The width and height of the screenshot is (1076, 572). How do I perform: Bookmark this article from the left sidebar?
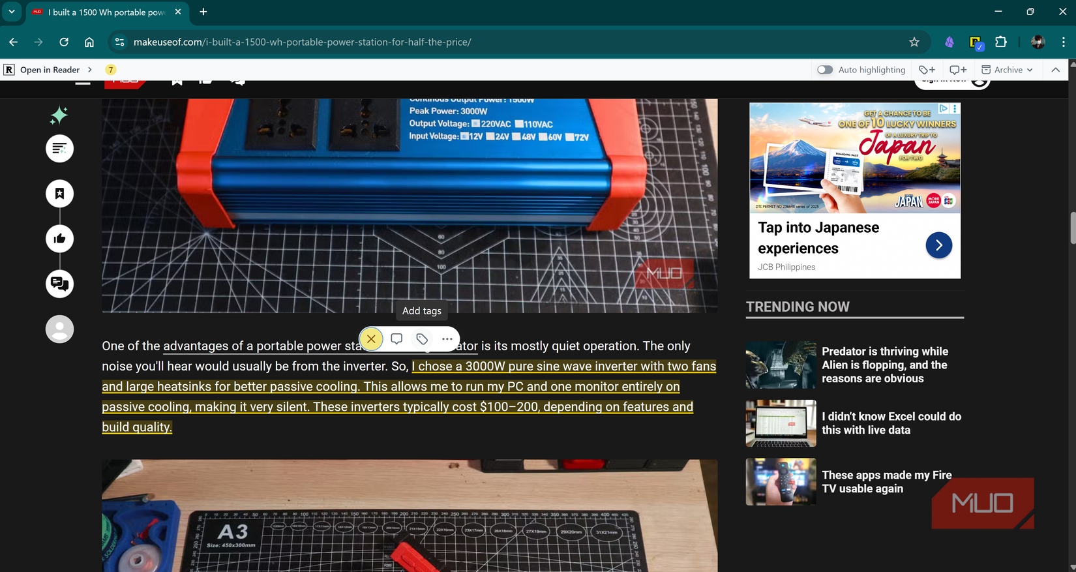click(59, 194)
